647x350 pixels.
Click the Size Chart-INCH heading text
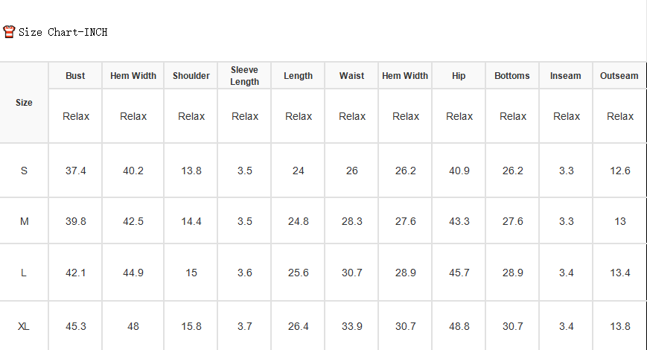[63, 32]
